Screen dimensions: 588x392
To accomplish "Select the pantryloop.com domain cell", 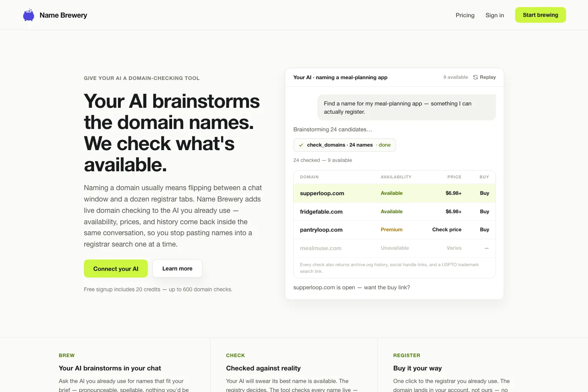I will tap(321, 230).
